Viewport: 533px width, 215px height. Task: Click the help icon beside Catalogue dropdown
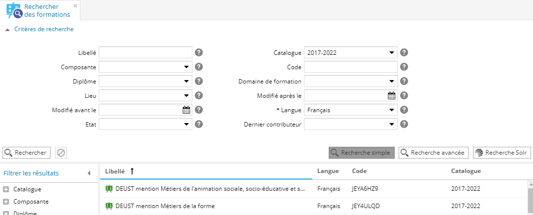(x=404, y=53)
